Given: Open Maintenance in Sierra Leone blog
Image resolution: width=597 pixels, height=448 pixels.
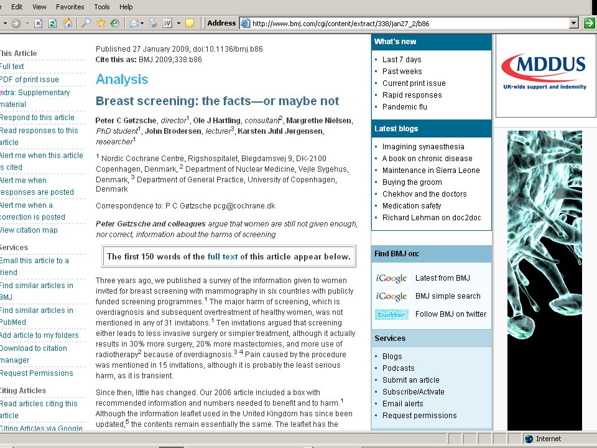Looking at the screenshot, I should [431, 170].
